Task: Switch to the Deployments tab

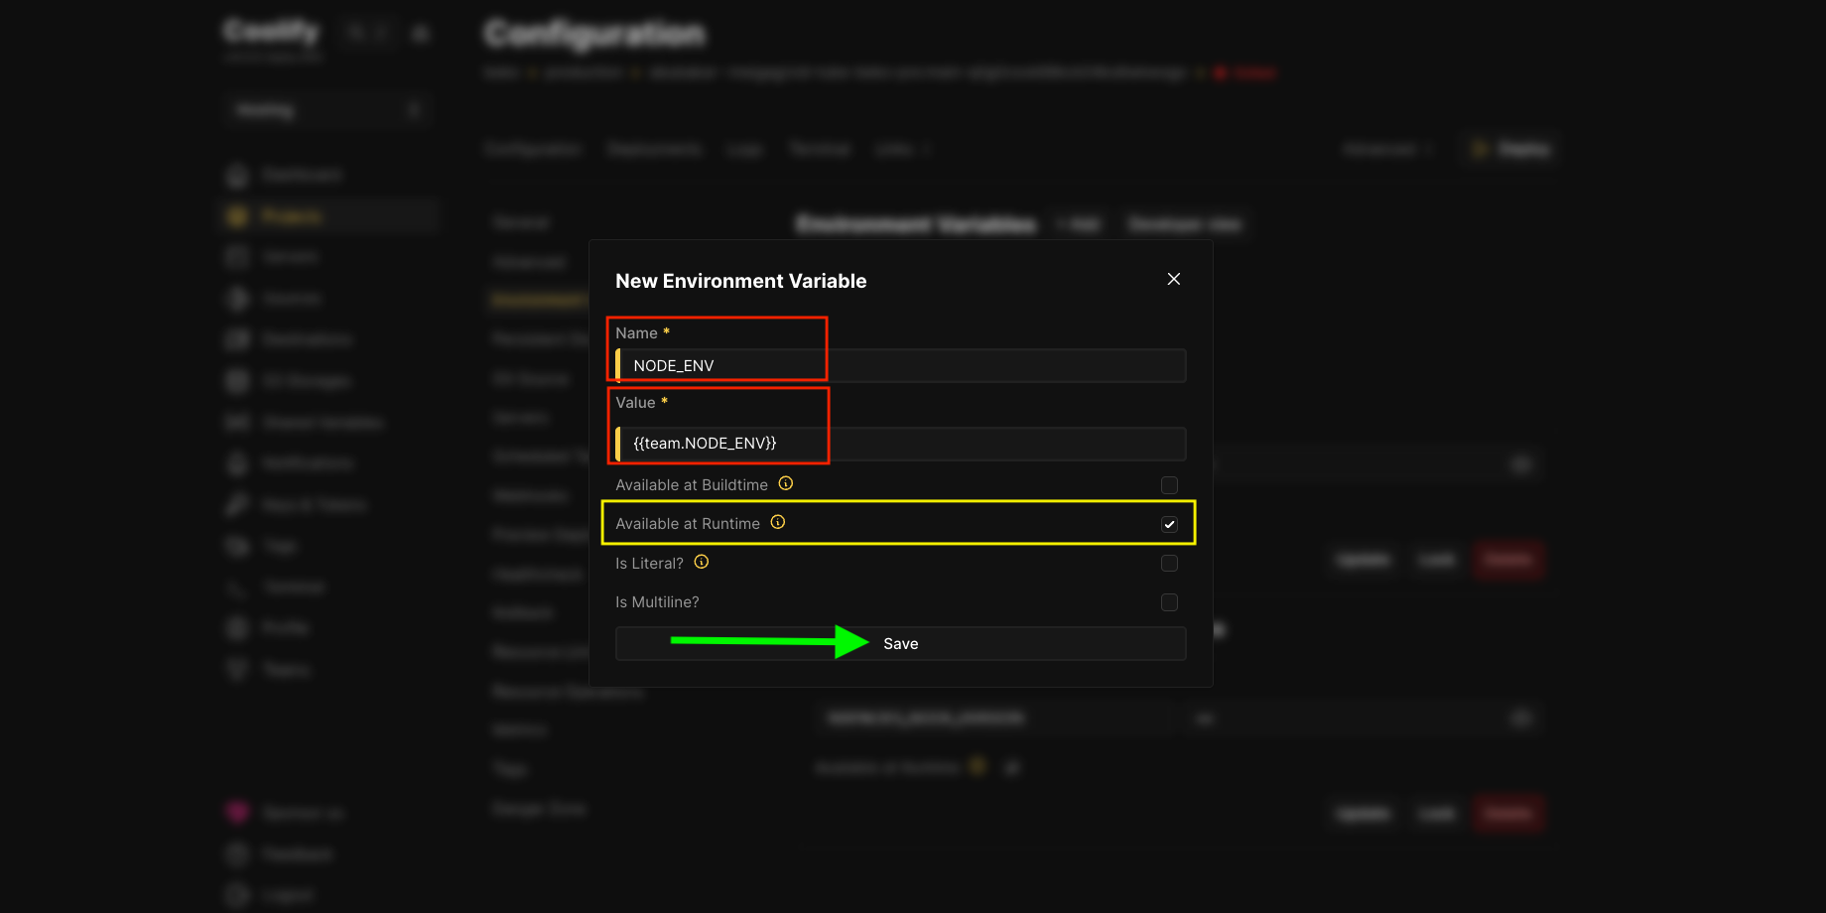Action: click(654, 149)
